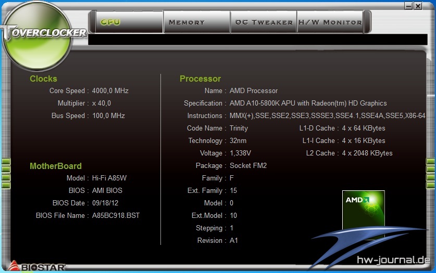Click the AMD A10-5800K APU specification text

pos(308,103)
